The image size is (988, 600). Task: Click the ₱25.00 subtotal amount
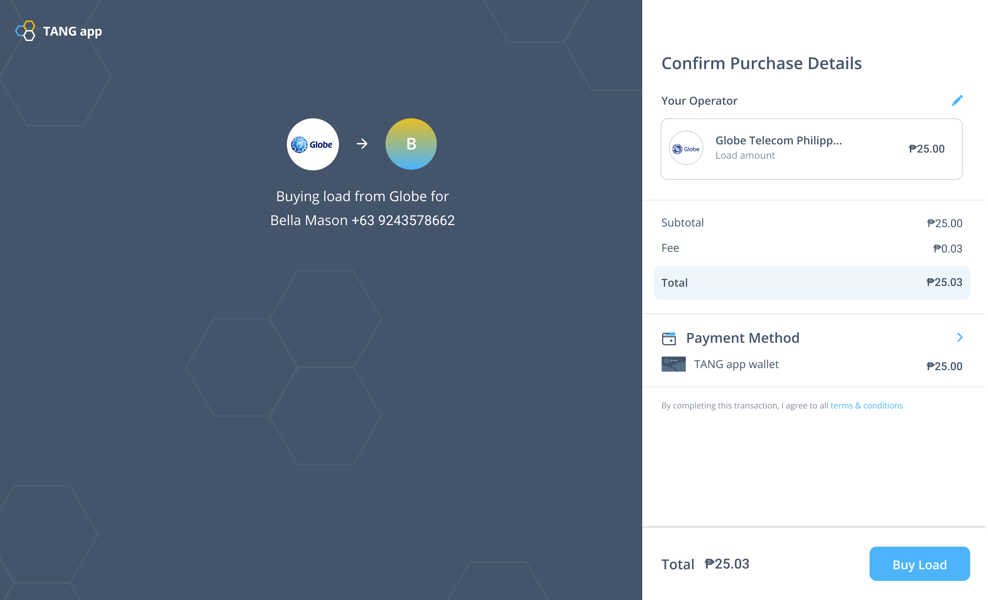click(944, 223)
